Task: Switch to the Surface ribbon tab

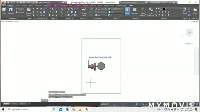Action: 24,6
